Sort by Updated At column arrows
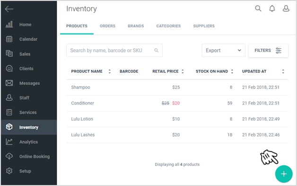 (283, 71)
